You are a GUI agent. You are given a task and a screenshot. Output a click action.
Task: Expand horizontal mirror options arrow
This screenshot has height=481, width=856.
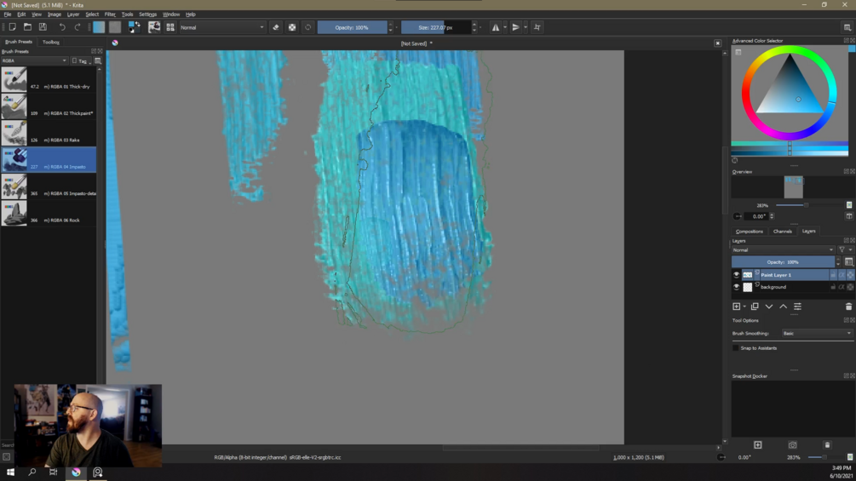pyautogui.click(x=505, y=27)
